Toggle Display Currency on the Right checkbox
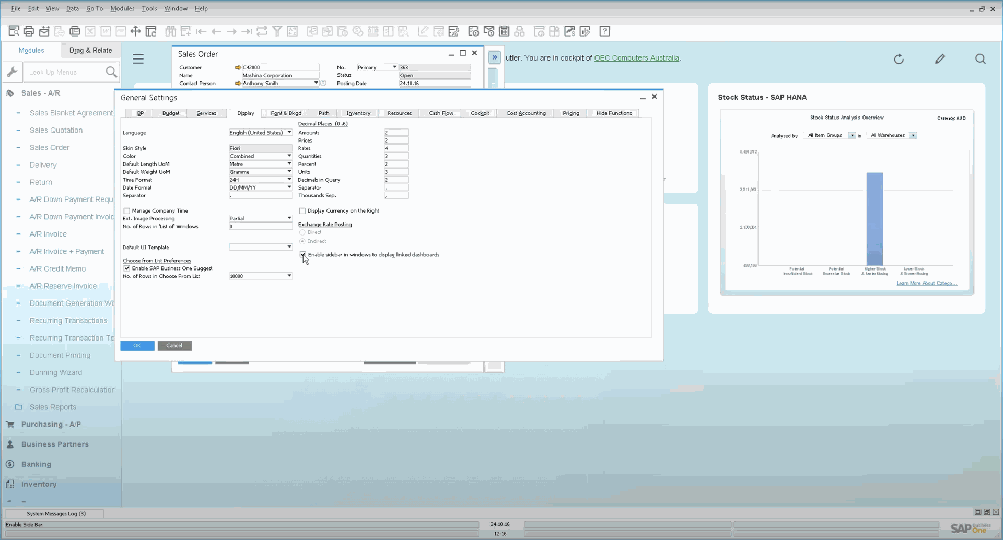Image resolution: width=1003 pixels, height=540 pixels. [x=302, y=211]
